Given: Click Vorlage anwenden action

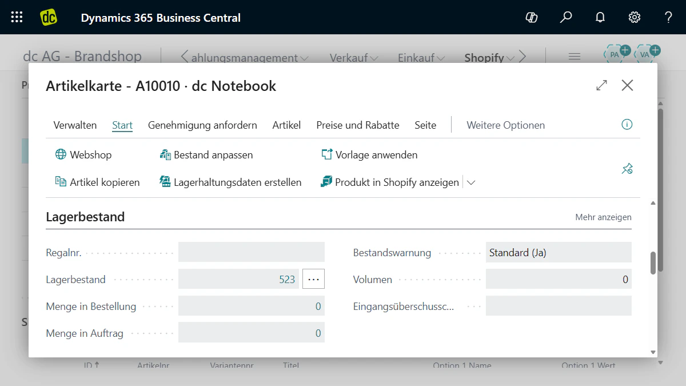Looking at the screenshot, I should (369, 155).
